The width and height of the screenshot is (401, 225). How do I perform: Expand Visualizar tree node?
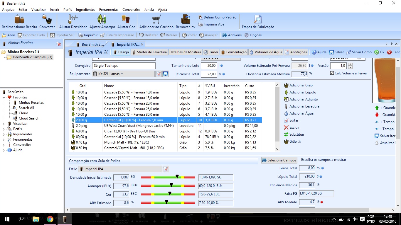pos(4,124)
